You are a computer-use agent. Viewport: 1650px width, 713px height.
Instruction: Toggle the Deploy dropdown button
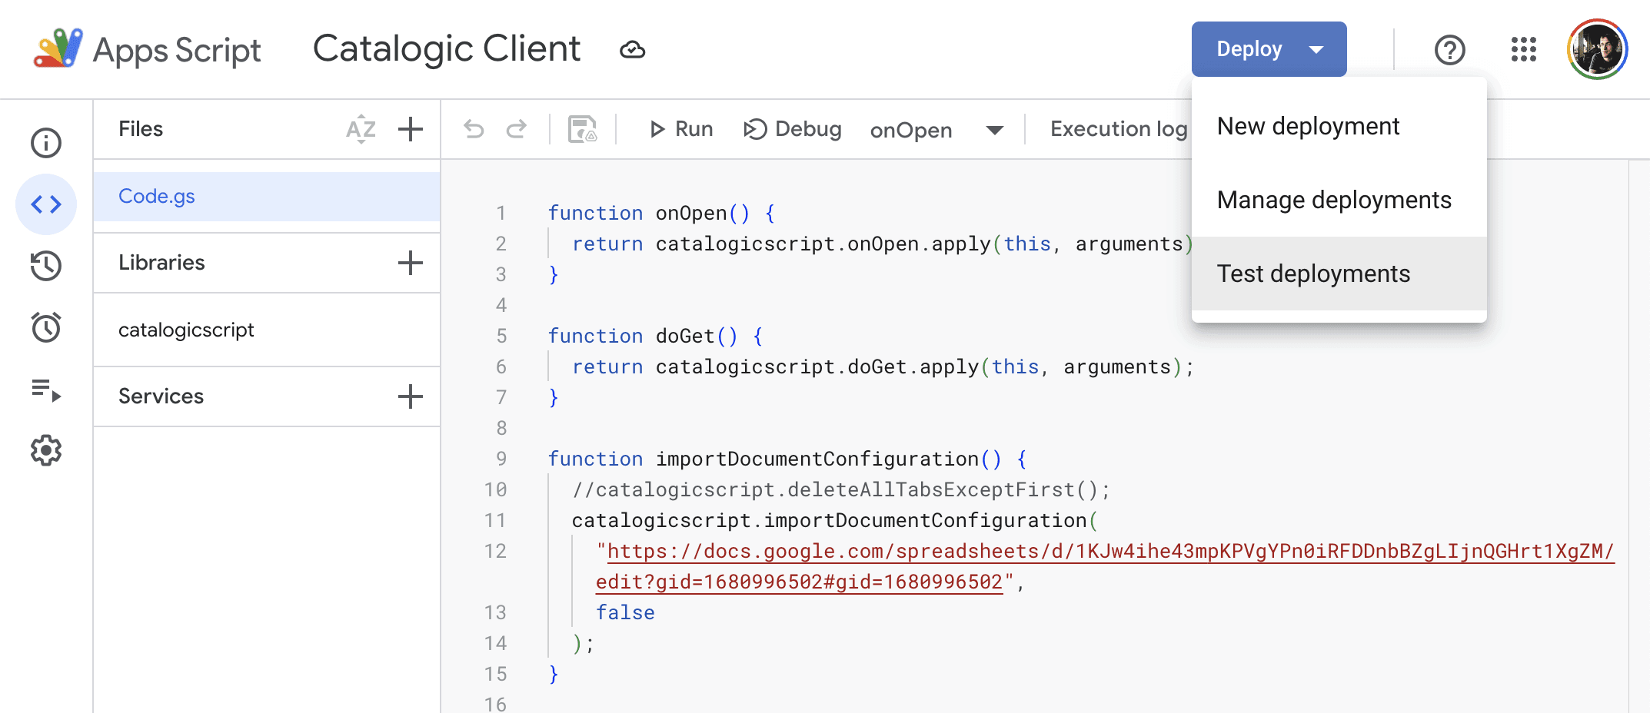[1269, 49]
